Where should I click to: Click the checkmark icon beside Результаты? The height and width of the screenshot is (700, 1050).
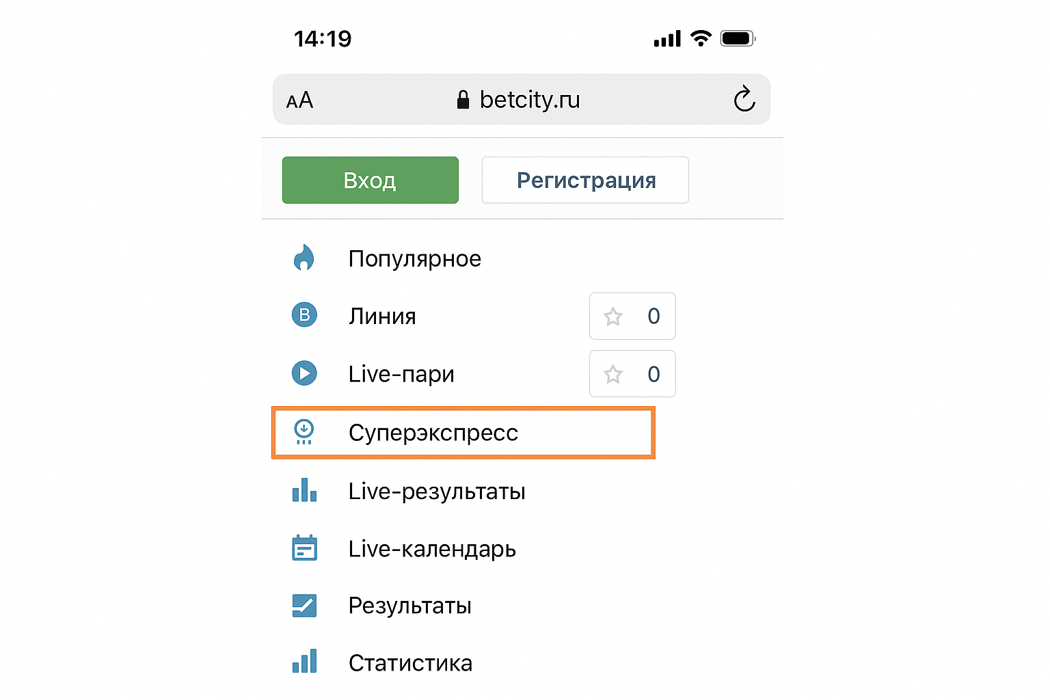click(x=304, y=606)
